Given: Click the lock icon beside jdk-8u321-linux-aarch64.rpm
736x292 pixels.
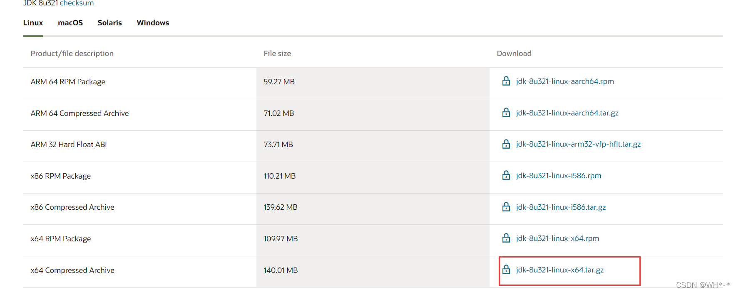Looking at the screenshot, I should coord(506,81).
